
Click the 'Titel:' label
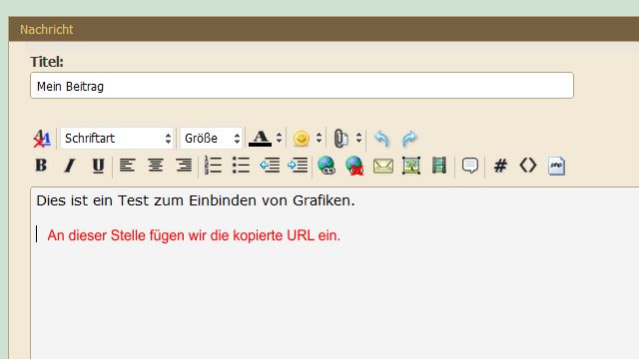47,62
